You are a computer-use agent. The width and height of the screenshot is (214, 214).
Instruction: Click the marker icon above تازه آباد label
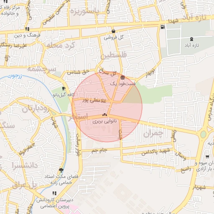pyautogui.click(x=192, y=39)
